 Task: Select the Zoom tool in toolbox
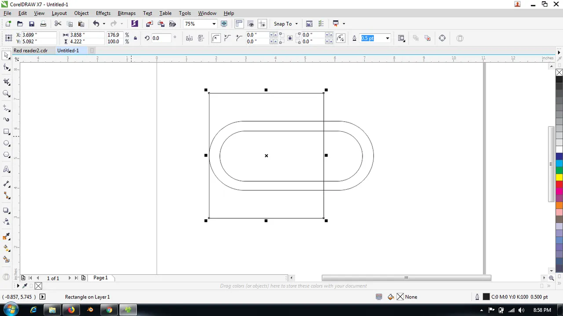(x=7, y=93)
